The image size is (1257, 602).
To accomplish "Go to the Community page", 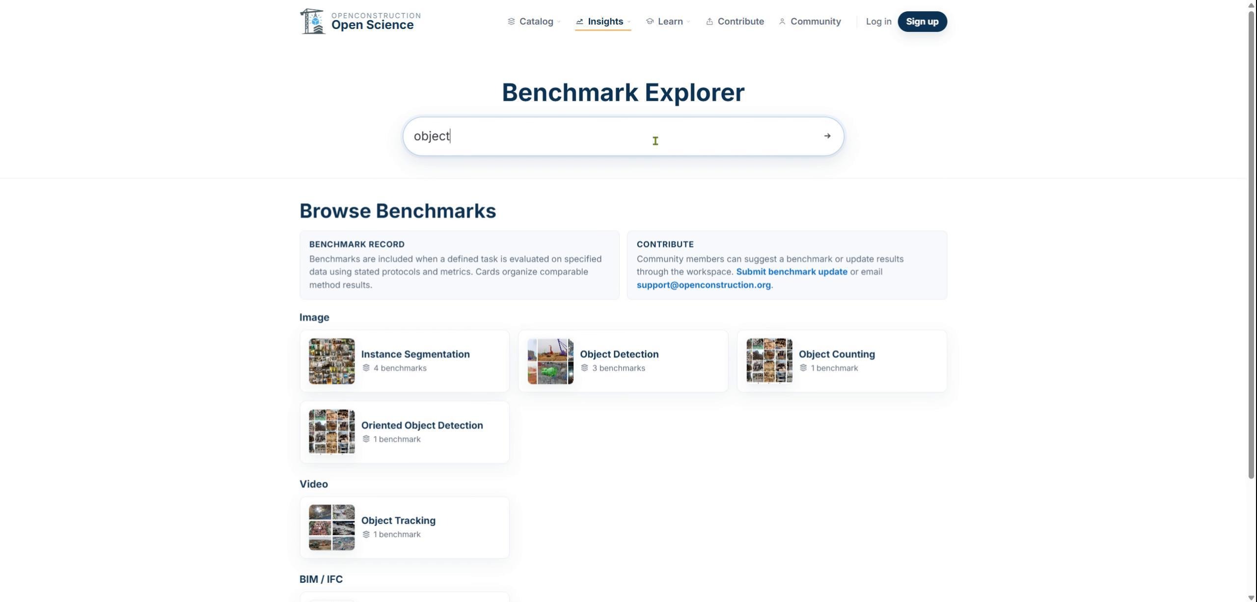I will pos(810,22).
